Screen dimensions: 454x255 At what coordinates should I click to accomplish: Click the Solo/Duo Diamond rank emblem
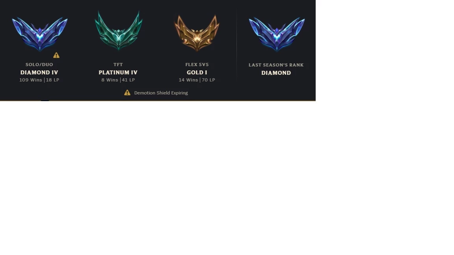pos(40,33)
